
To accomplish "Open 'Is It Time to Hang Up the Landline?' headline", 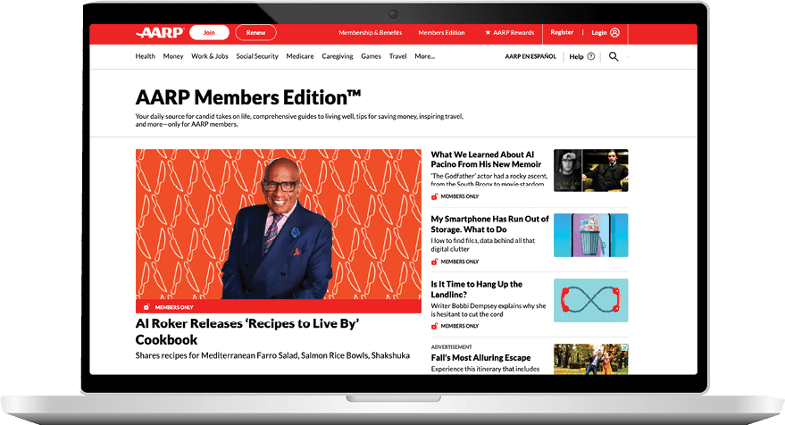I will point(477,289).
